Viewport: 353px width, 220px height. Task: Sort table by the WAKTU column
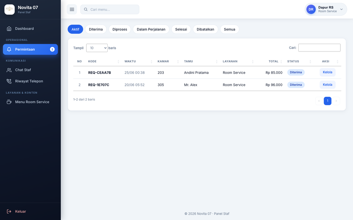(138, 61)
